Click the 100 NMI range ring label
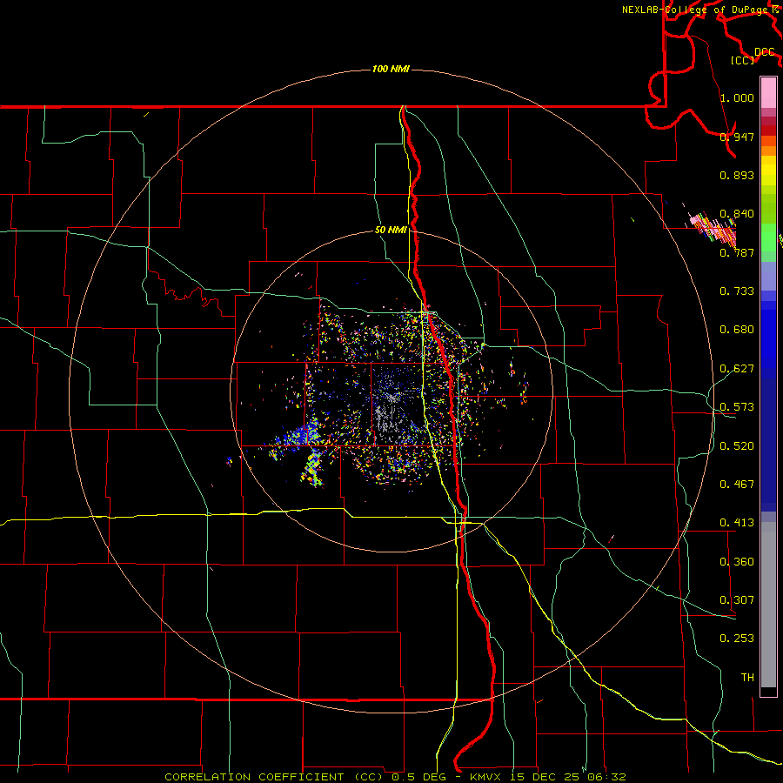The image size is (783, 783). click(x=391, y=69)
